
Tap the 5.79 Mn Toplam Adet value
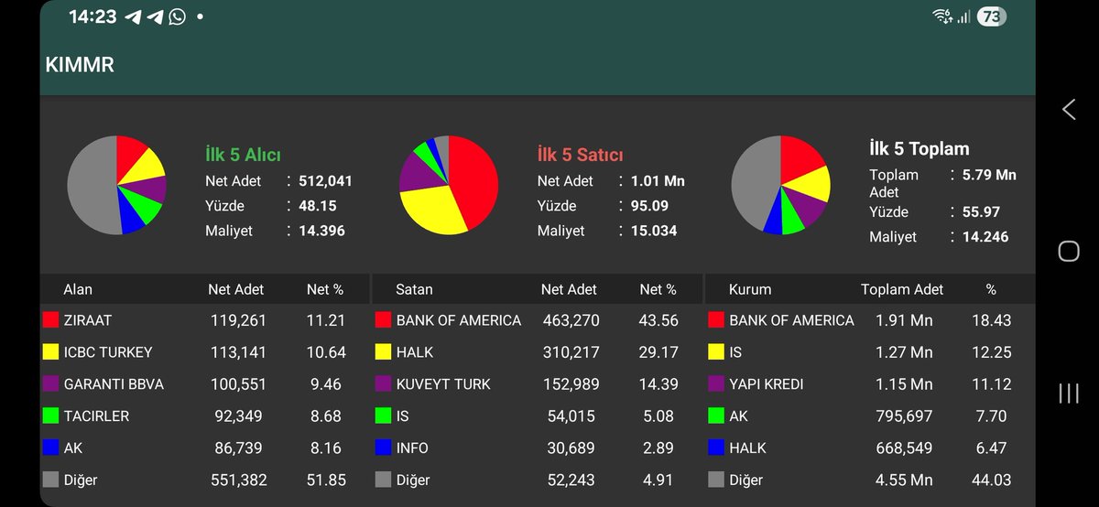click(989, 175)
